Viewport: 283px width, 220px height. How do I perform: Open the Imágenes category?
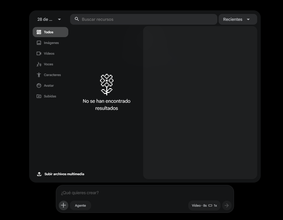click(50, 43)
